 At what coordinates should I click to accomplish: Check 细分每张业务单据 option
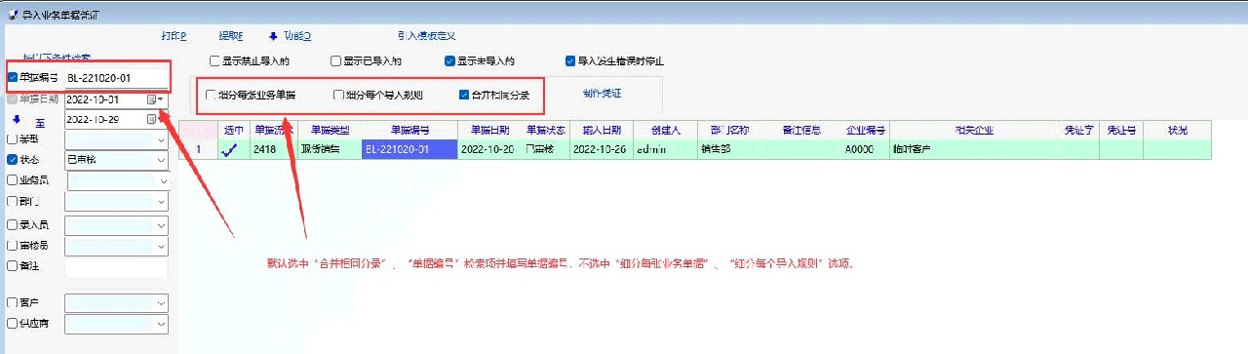[212, 96]
